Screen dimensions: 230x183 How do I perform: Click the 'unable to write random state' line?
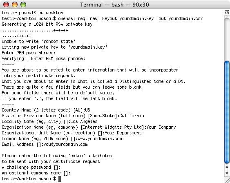coord(38,42)
